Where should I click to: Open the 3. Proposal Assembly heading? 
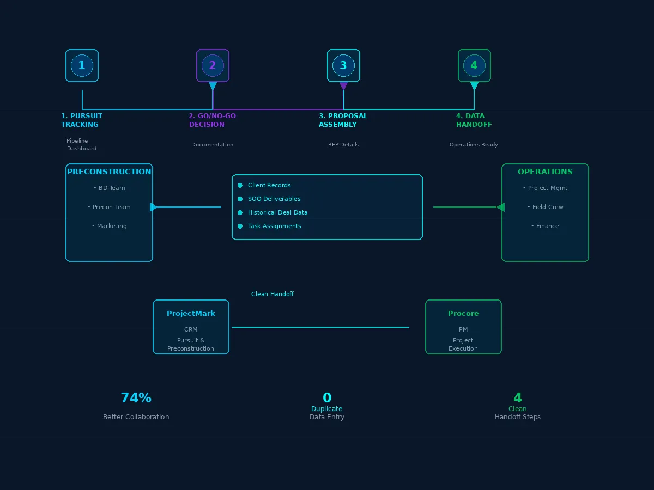(343, 120)
